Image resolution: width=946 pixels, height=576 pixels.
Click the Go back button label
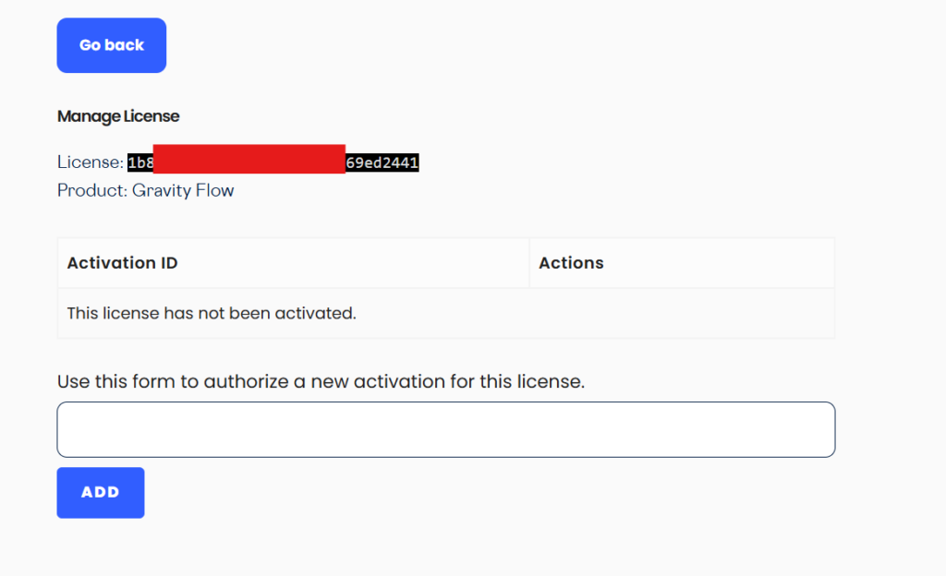[111, 44]
